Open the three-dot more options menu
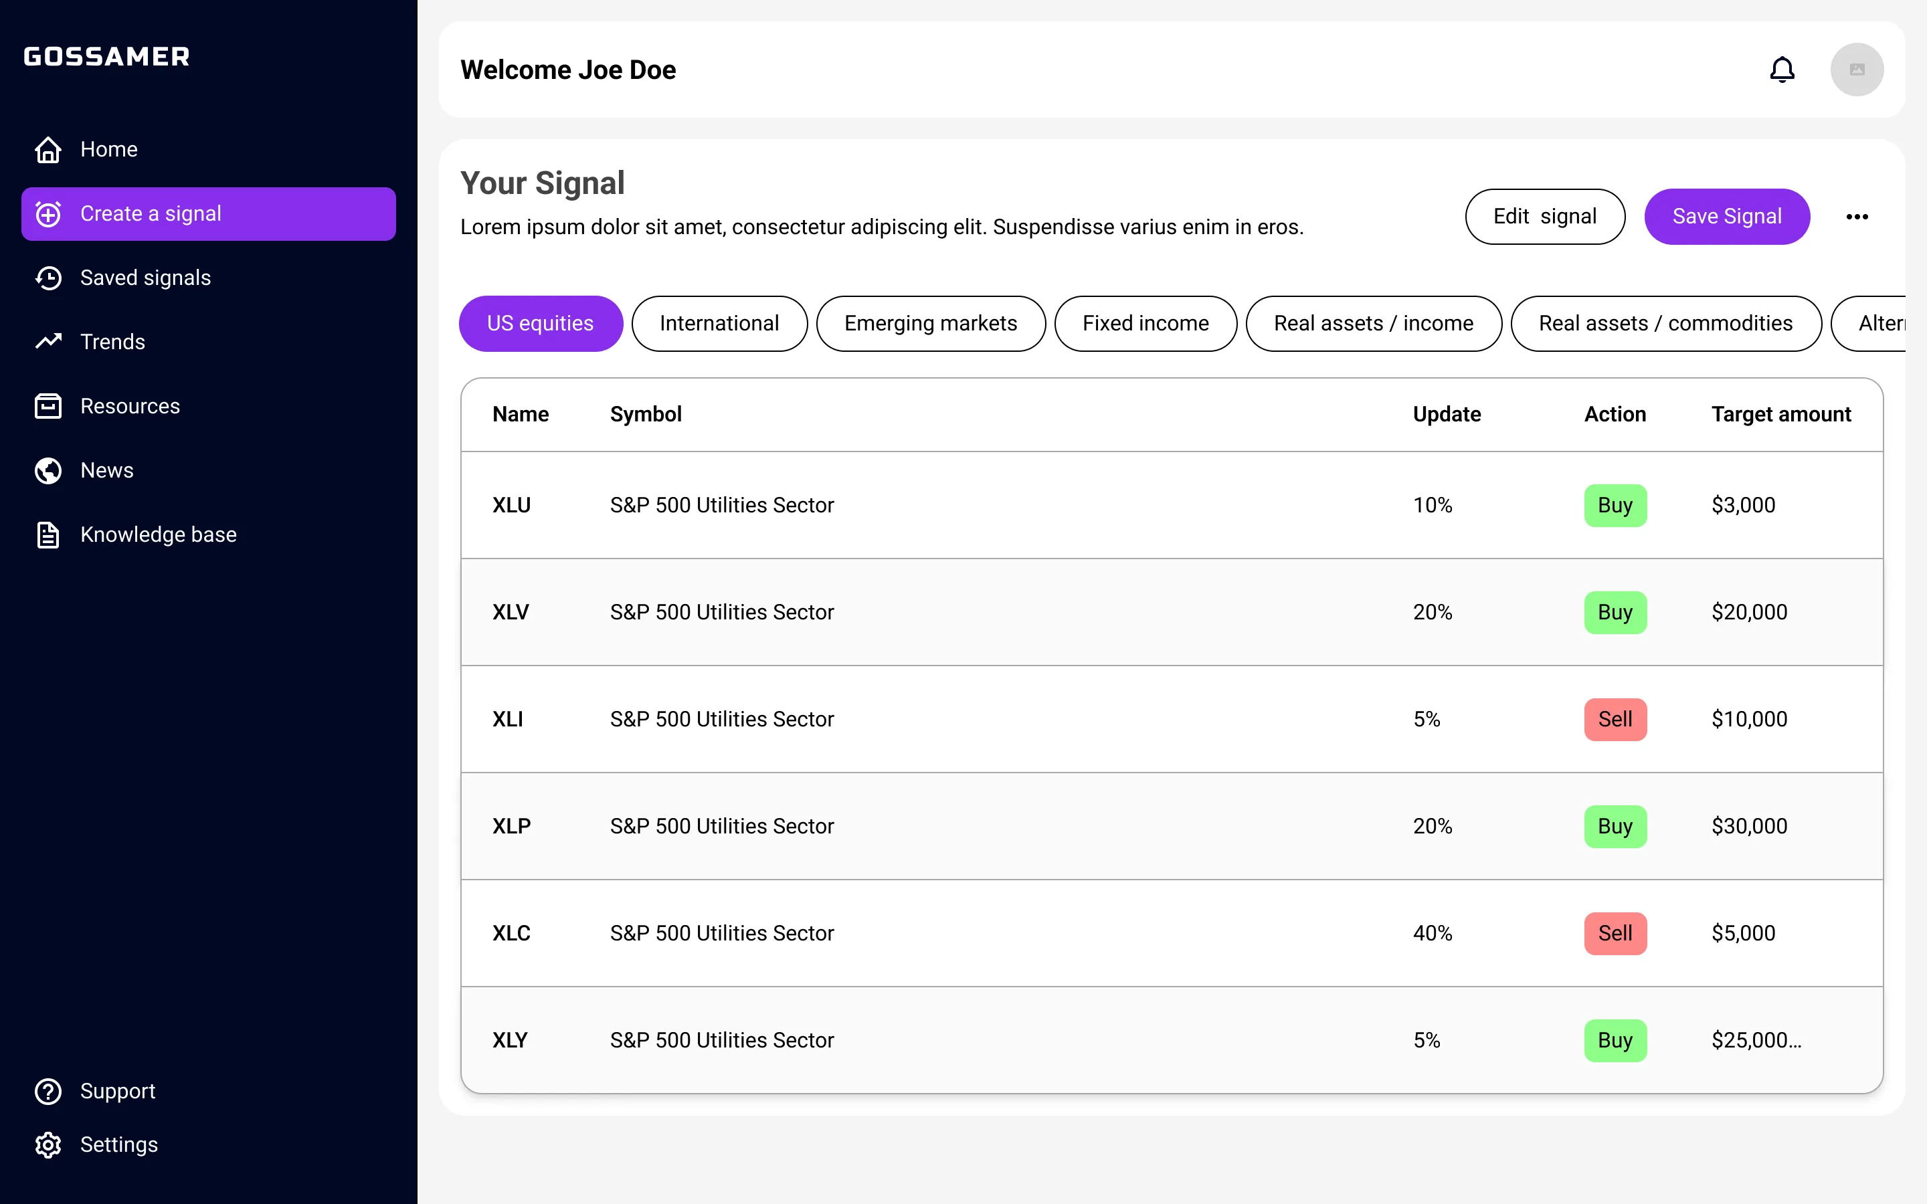 point(1856,217)
